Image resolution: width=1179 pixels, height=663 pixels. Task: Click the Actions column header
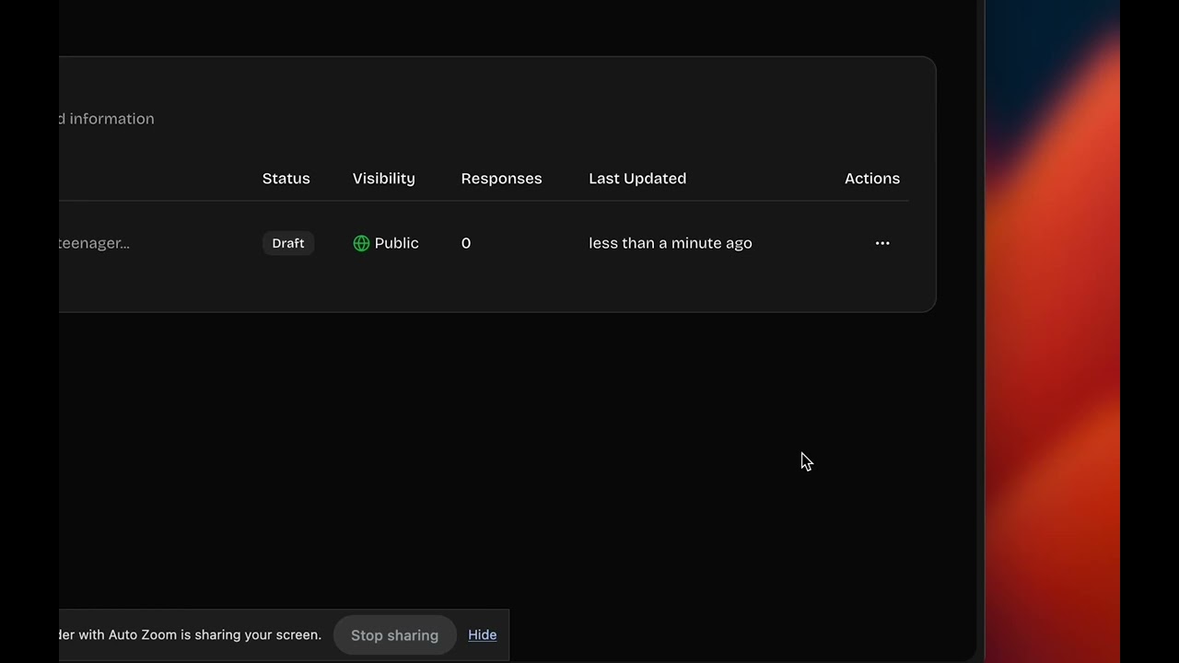pyautogui.click(x=872, y=179)
